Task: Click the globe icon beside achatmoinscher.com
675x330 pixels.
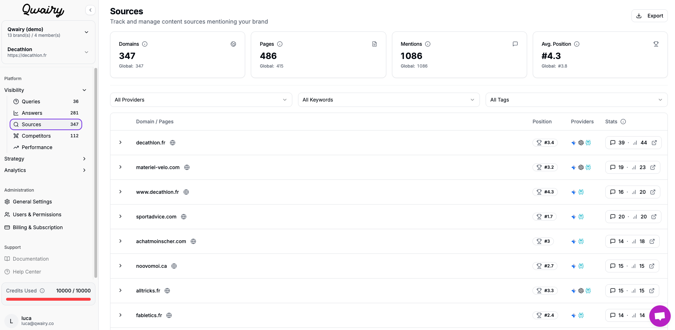Action: [x=193, y=241]
